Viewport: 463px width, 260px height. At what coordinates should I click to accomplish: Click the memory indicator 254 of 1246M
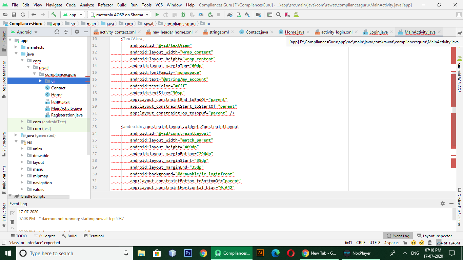pos(448,243)
